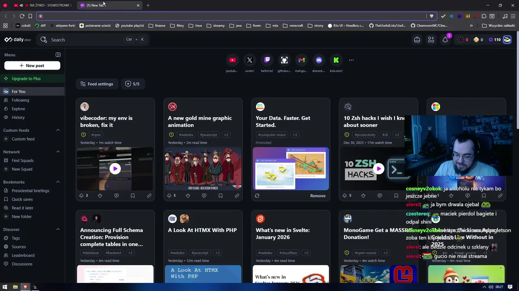519x291 pixels.
Task: Open browser apps grid in bookmarks bar
Action: (5, 25)
